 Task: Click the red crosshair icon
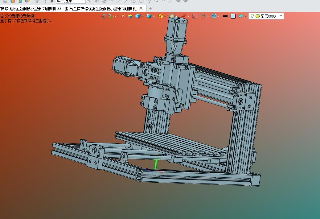pyautogui.click(x=184, y=16)
